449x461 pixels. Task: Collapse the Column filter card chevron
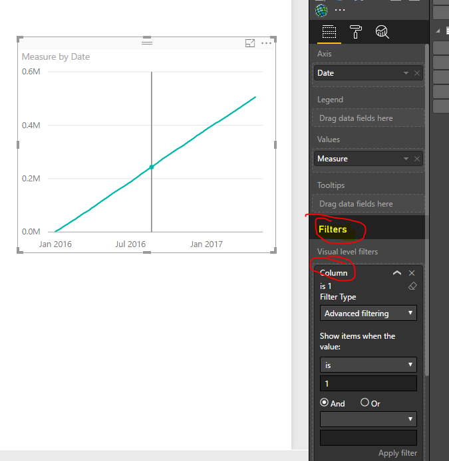(397, 273)
